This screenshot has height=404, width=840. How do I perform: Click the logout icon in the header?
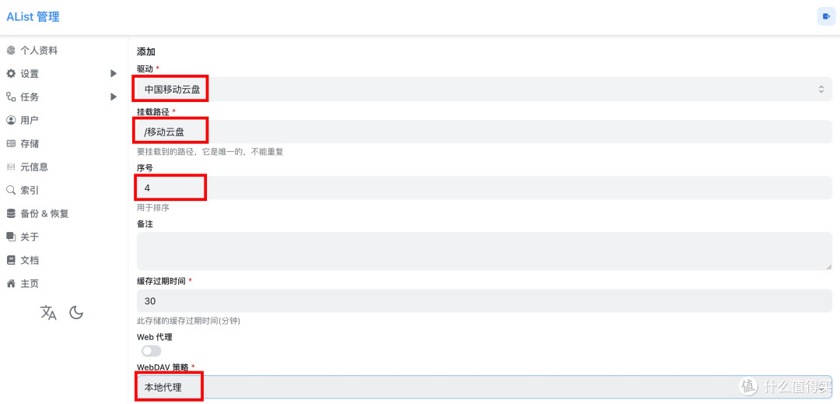pyautogui.click(x=826, y=16)
